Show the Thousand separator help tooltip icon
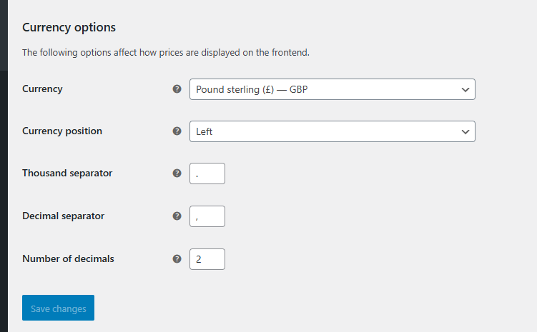This screenshot has height=332, width=537. click(177, 173)
